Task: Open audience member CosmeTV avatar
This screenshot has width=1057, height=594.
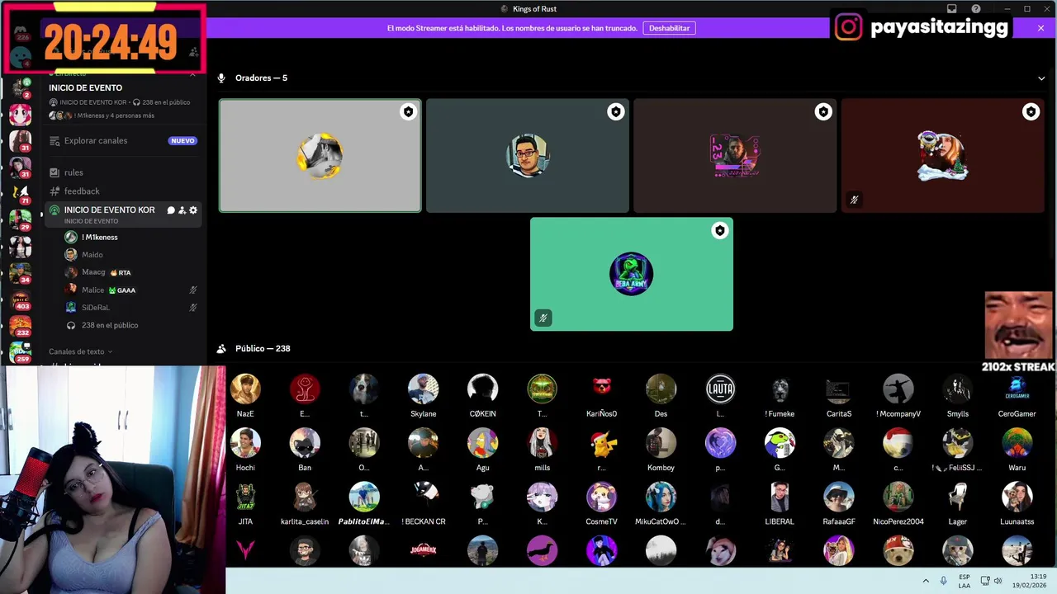Action: (601, 497)
